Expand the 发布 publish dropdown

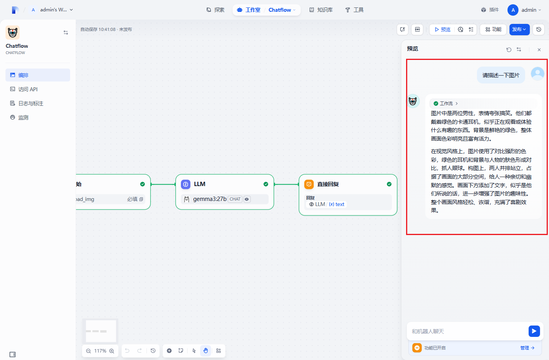(x=519, y=29)
